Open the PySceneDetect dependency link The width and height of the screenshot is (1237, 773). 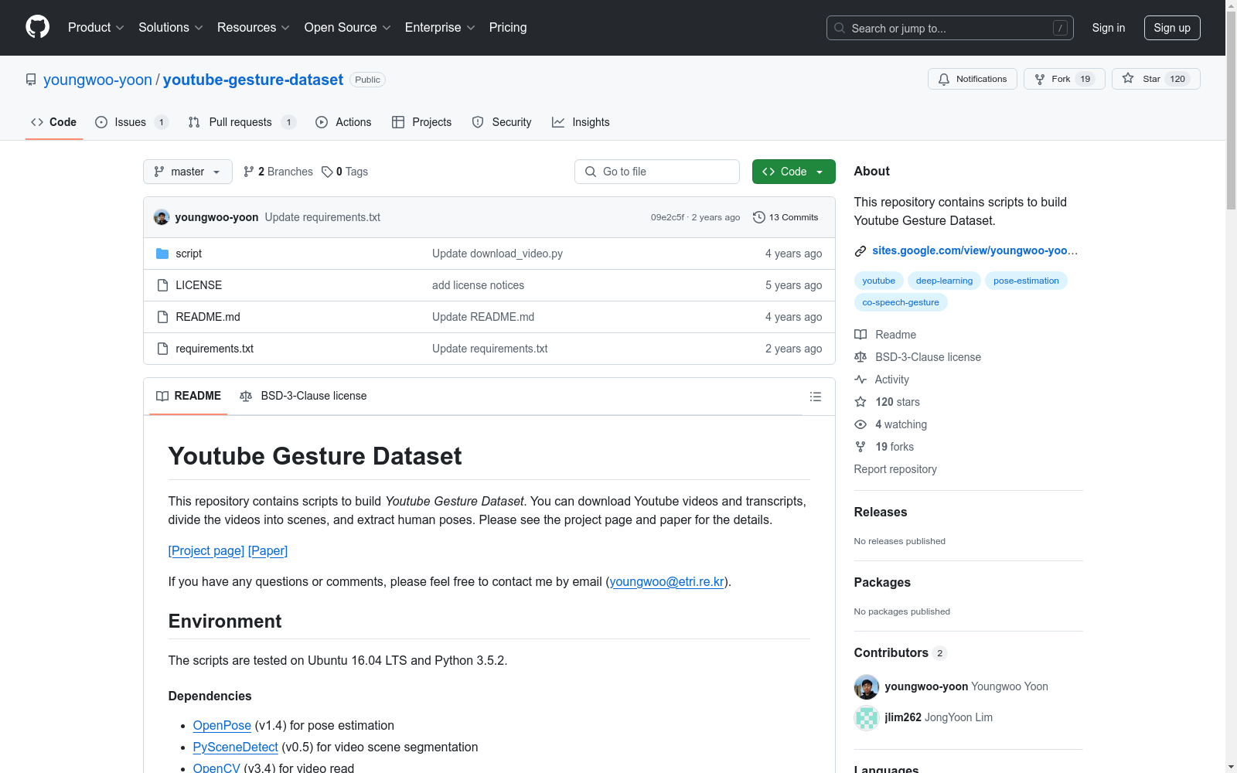click(236, 747)
